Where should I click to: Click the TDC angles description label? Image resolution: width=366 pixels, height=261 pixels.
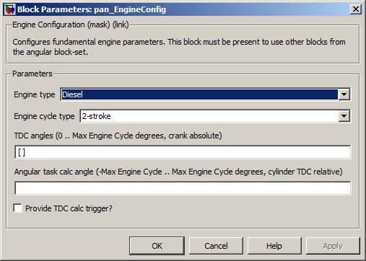(x=118, y=136)
